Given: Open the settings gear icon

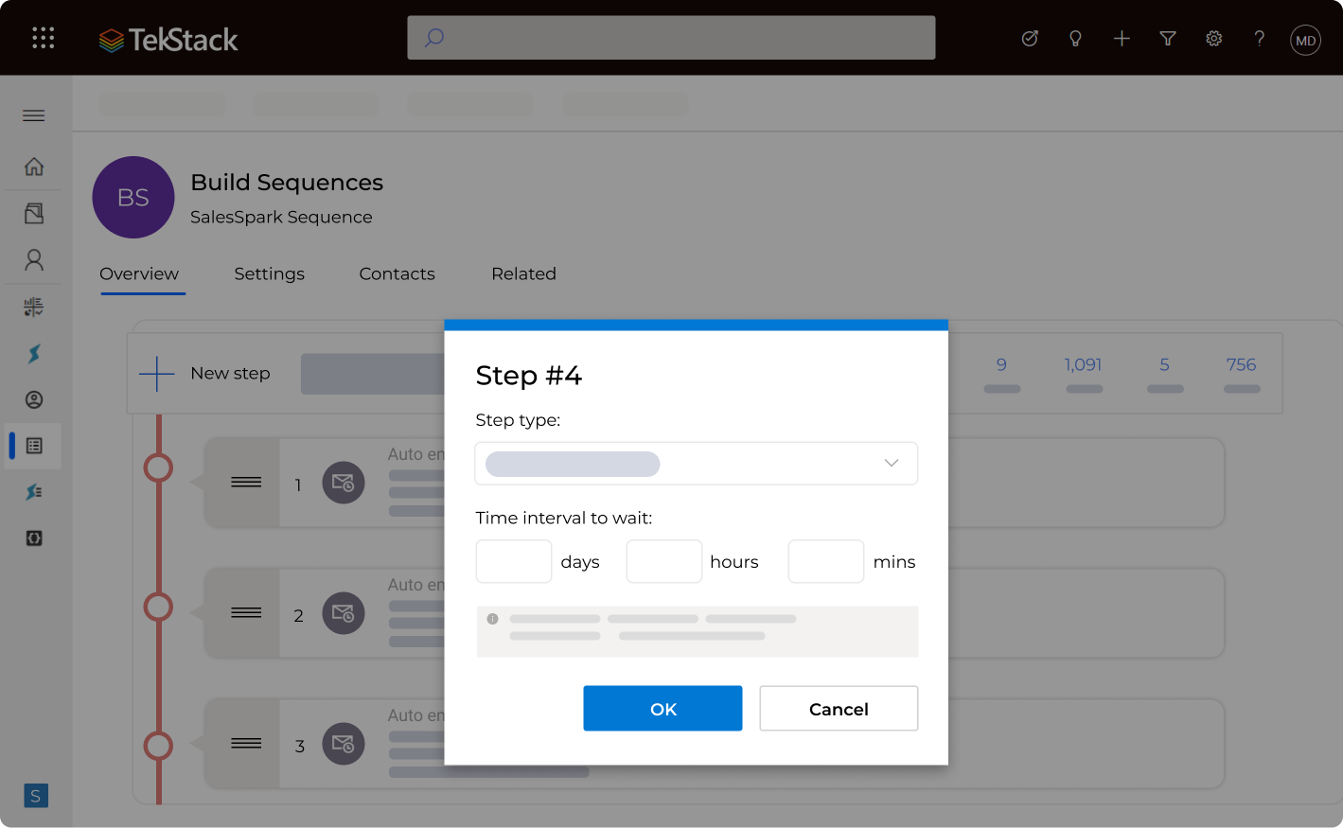Looking at the screenshot, I should point(1213,39).
